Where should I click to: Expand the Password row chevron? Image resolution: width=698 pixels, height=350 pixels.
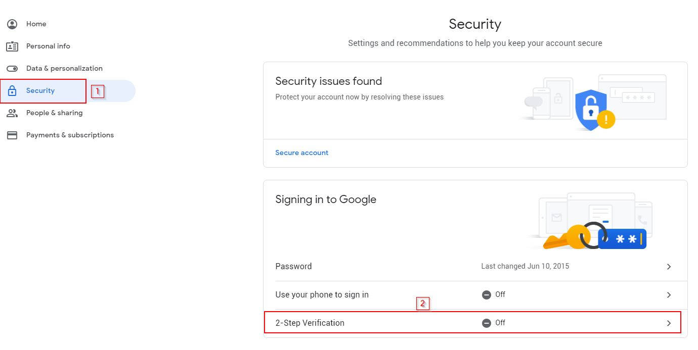coord(669,266)
